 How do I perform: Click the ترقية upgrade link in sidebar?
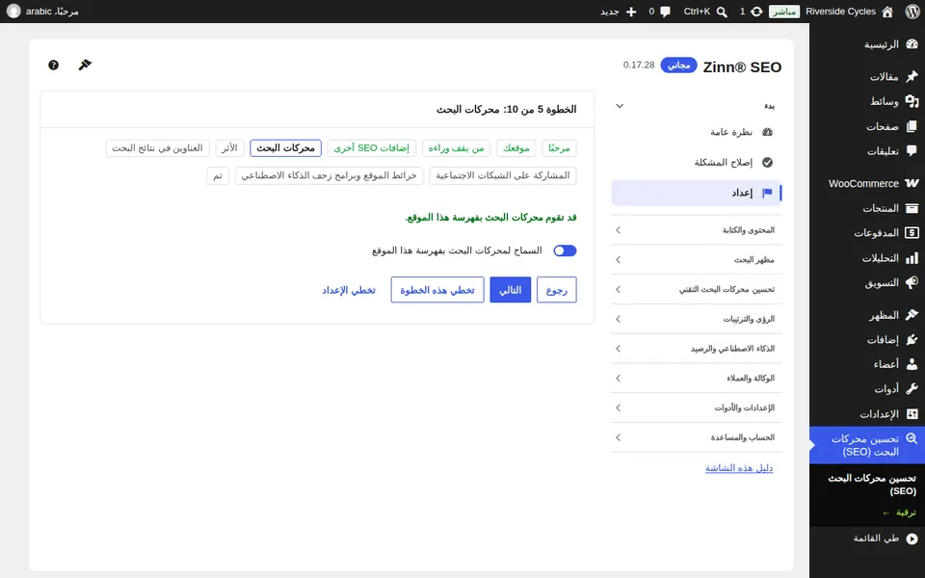click(900, 512)
